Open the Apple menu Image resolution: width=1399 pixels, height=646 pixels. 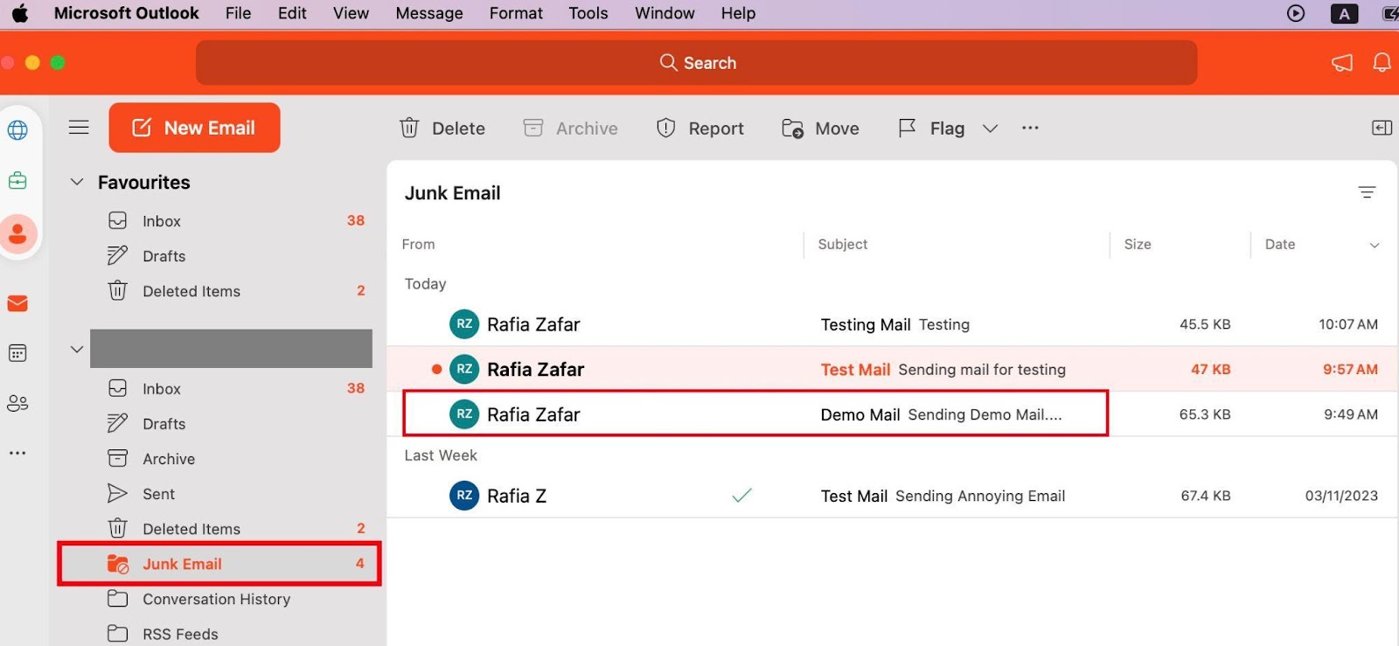pos(19,13)
